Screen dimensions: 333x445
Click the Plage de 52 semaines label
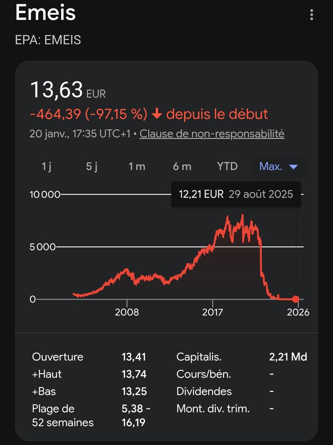coord(62,415)
